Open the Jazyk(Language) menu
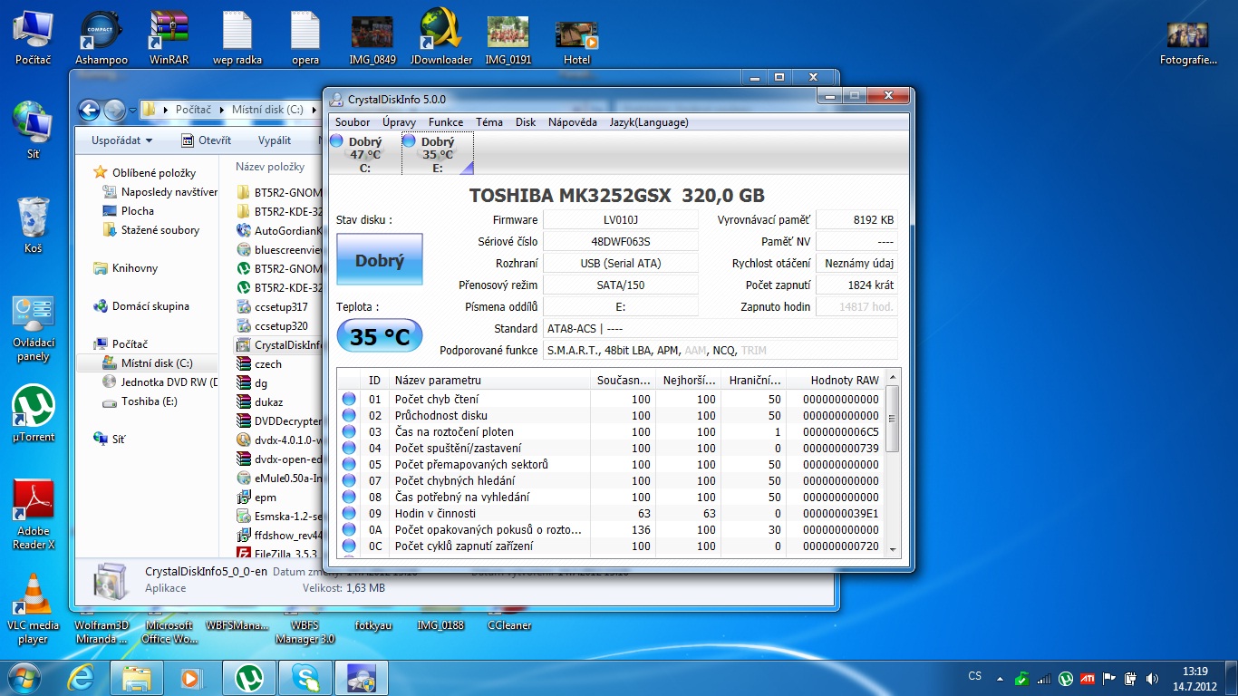The image size is (1238, 696). click(x=648, y=122)
